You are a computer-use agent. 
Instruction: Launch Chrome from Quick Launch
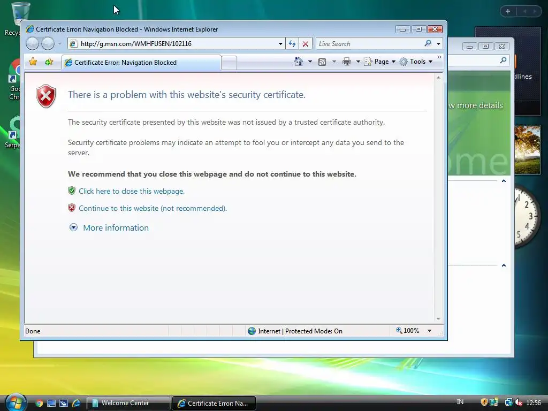pyautogui.click(x=39, y=404)
